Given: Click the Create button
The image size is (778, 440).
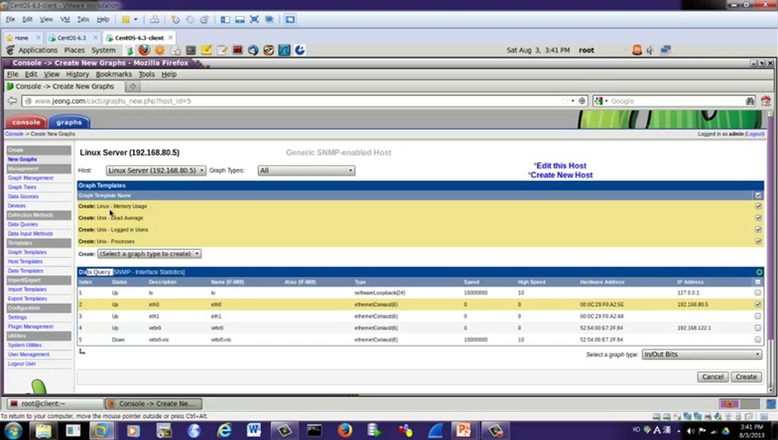Looking at the screenshot, I should point(746,377).
